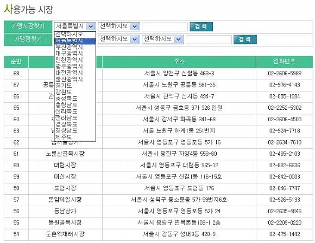Click market name 대림시장
The width and height of the screenshot is (315, 243).
coord(65,165)
